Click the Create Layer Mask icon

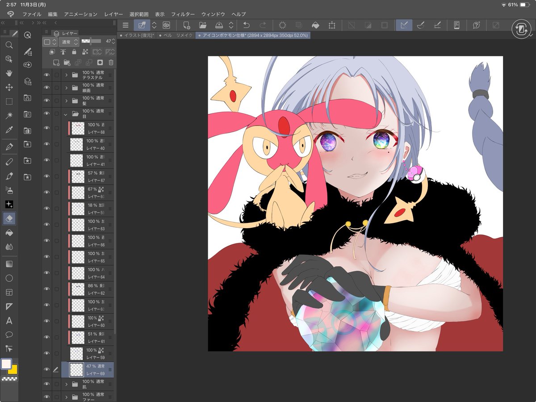100,63
